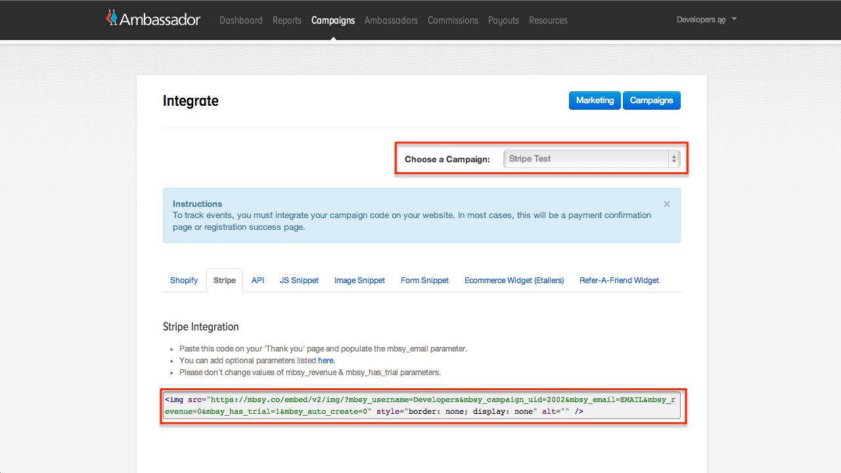The image size is (841, 473).
Task: Open the Image Snippet tab
Action: click(359, 281)
